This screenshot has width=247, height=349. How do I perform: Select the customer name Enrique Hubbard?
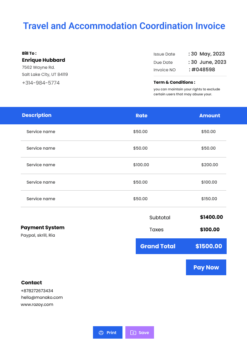44,60
